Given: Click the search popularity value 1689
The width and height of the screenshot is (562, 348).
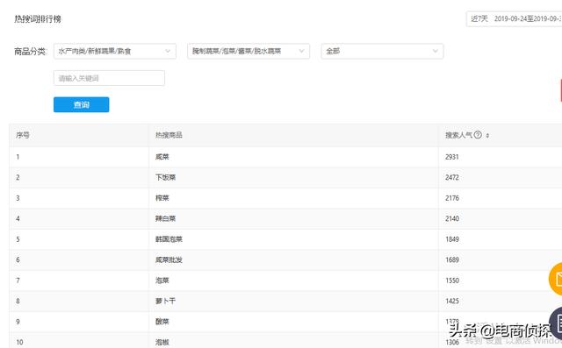Looking at the screenshot, I should [452, 259].
